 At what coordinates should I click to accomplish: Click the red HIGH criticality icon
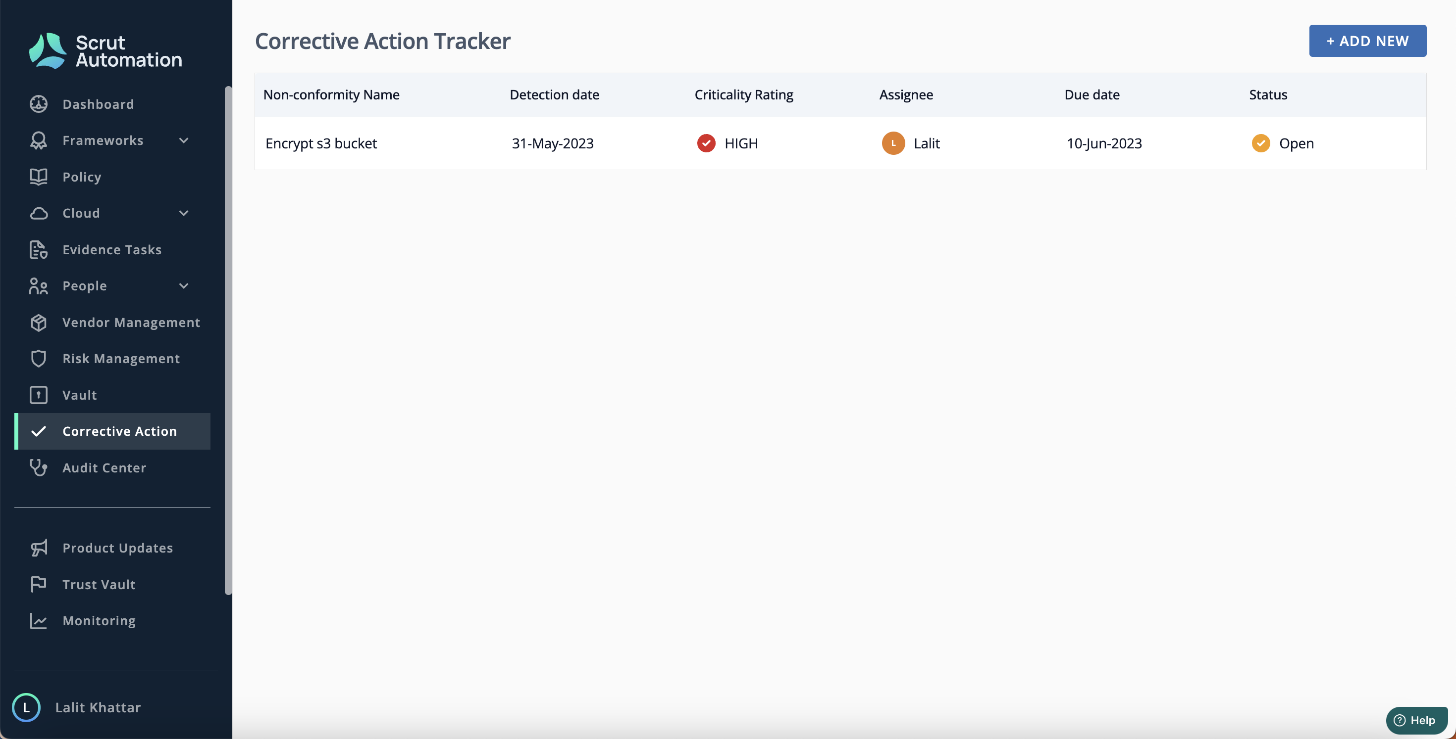706,143
